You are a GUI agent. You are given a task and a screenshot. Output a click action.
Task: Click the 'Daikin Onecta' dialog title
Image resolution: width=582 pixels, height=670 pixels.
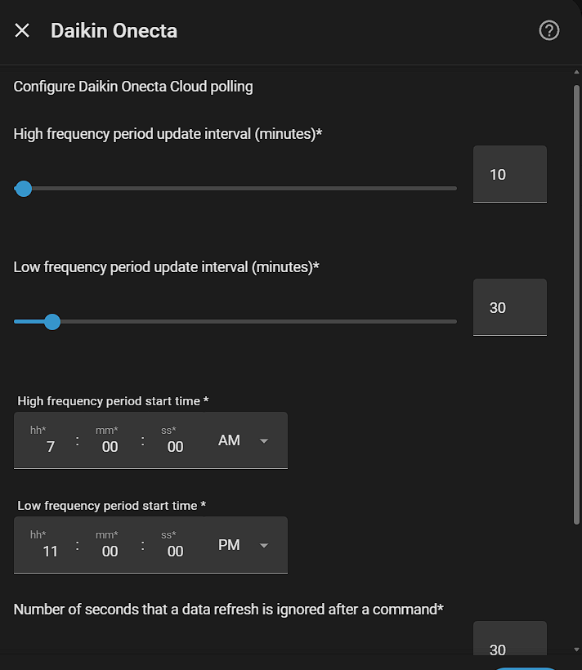114,31
